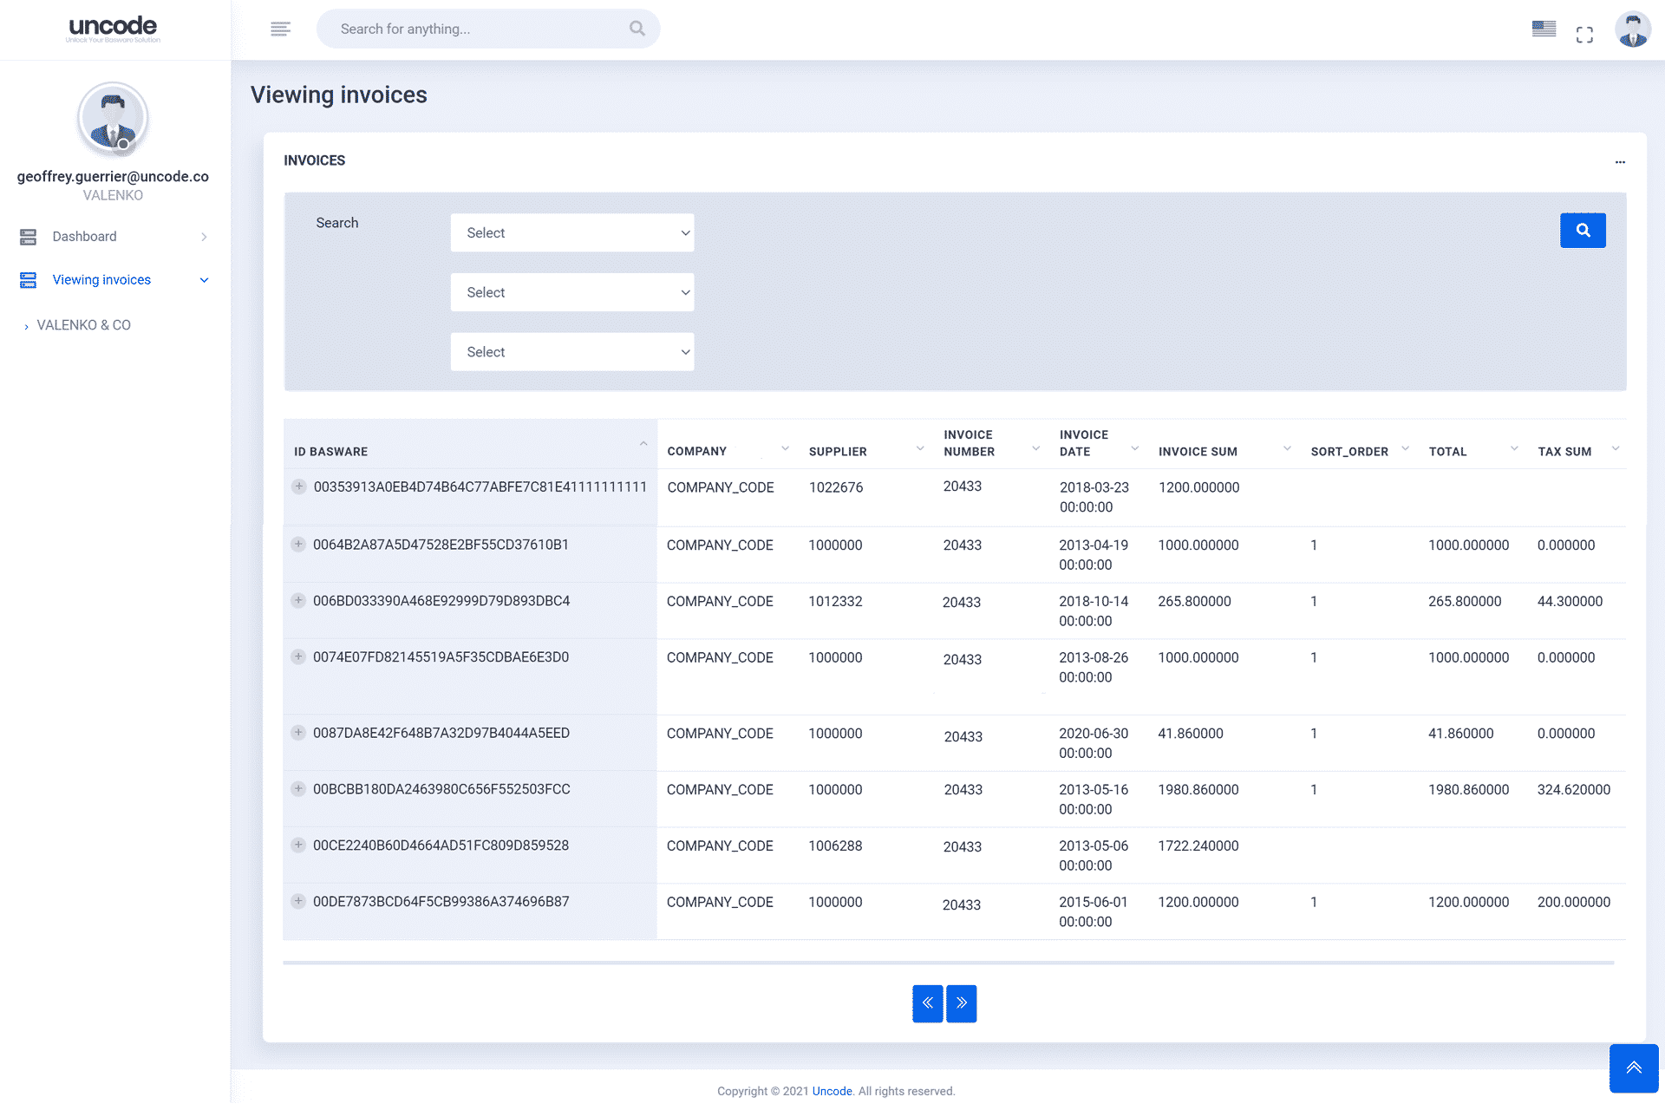Click the search magnifier icon
This screenshot has width=1665, height=1110.
[x=1582, y=229]
